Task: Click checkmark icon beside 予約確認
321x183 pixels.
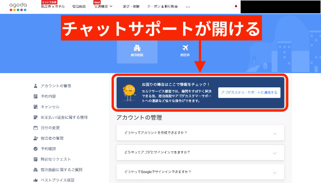Action: click(35, 149)
